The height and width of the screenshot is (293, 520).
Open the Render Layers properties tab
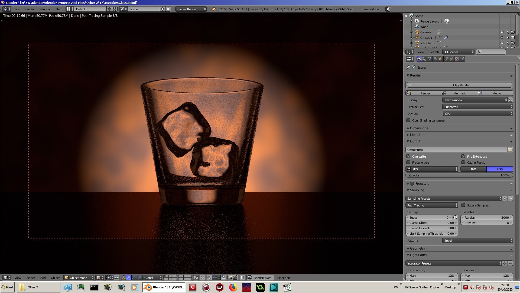[424, 59]
